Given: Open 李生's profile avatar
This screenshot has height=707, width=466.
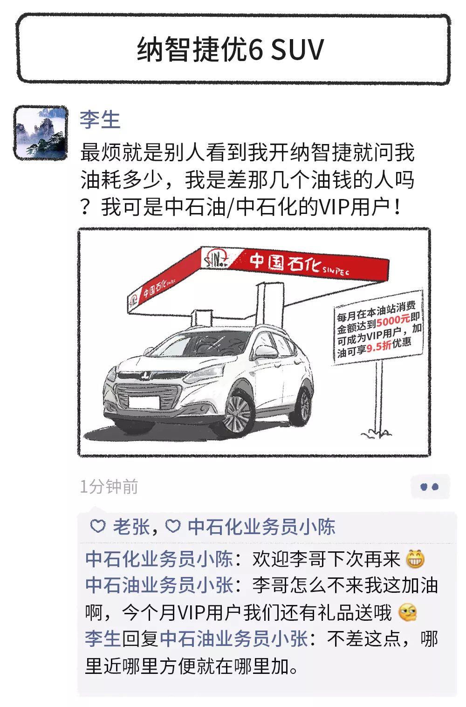Looking at the screenshot, I should coord(41,133).
